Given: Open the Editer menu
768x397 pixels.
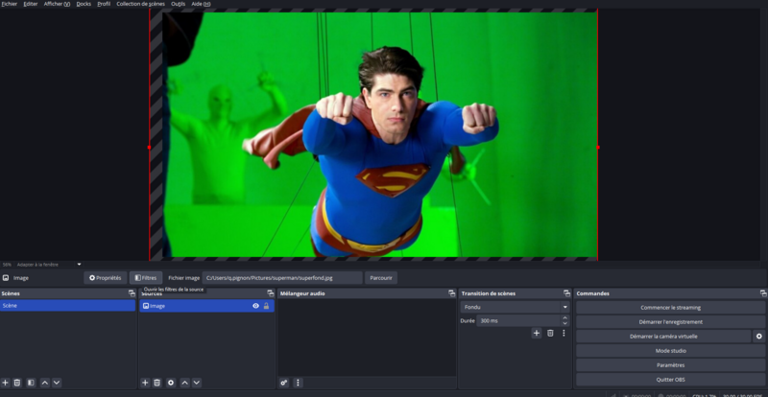Looking at the screenshot, I should (x=31, y=4).
